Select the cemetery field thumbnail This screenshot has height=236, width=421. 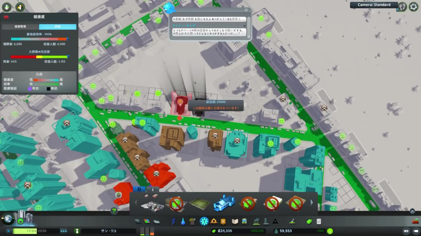coord(200,204)
